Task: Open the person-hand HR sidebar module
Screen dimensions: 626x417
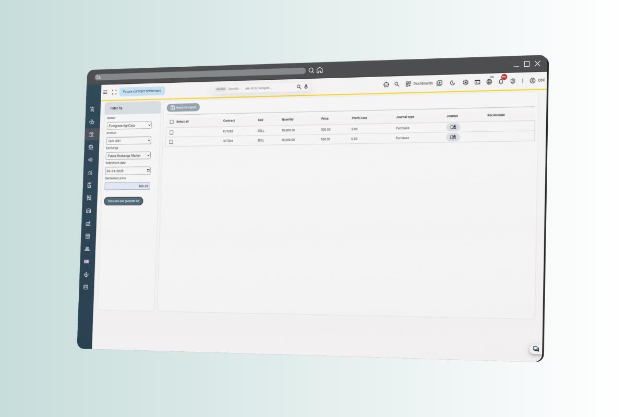Action: coord(87,249)
